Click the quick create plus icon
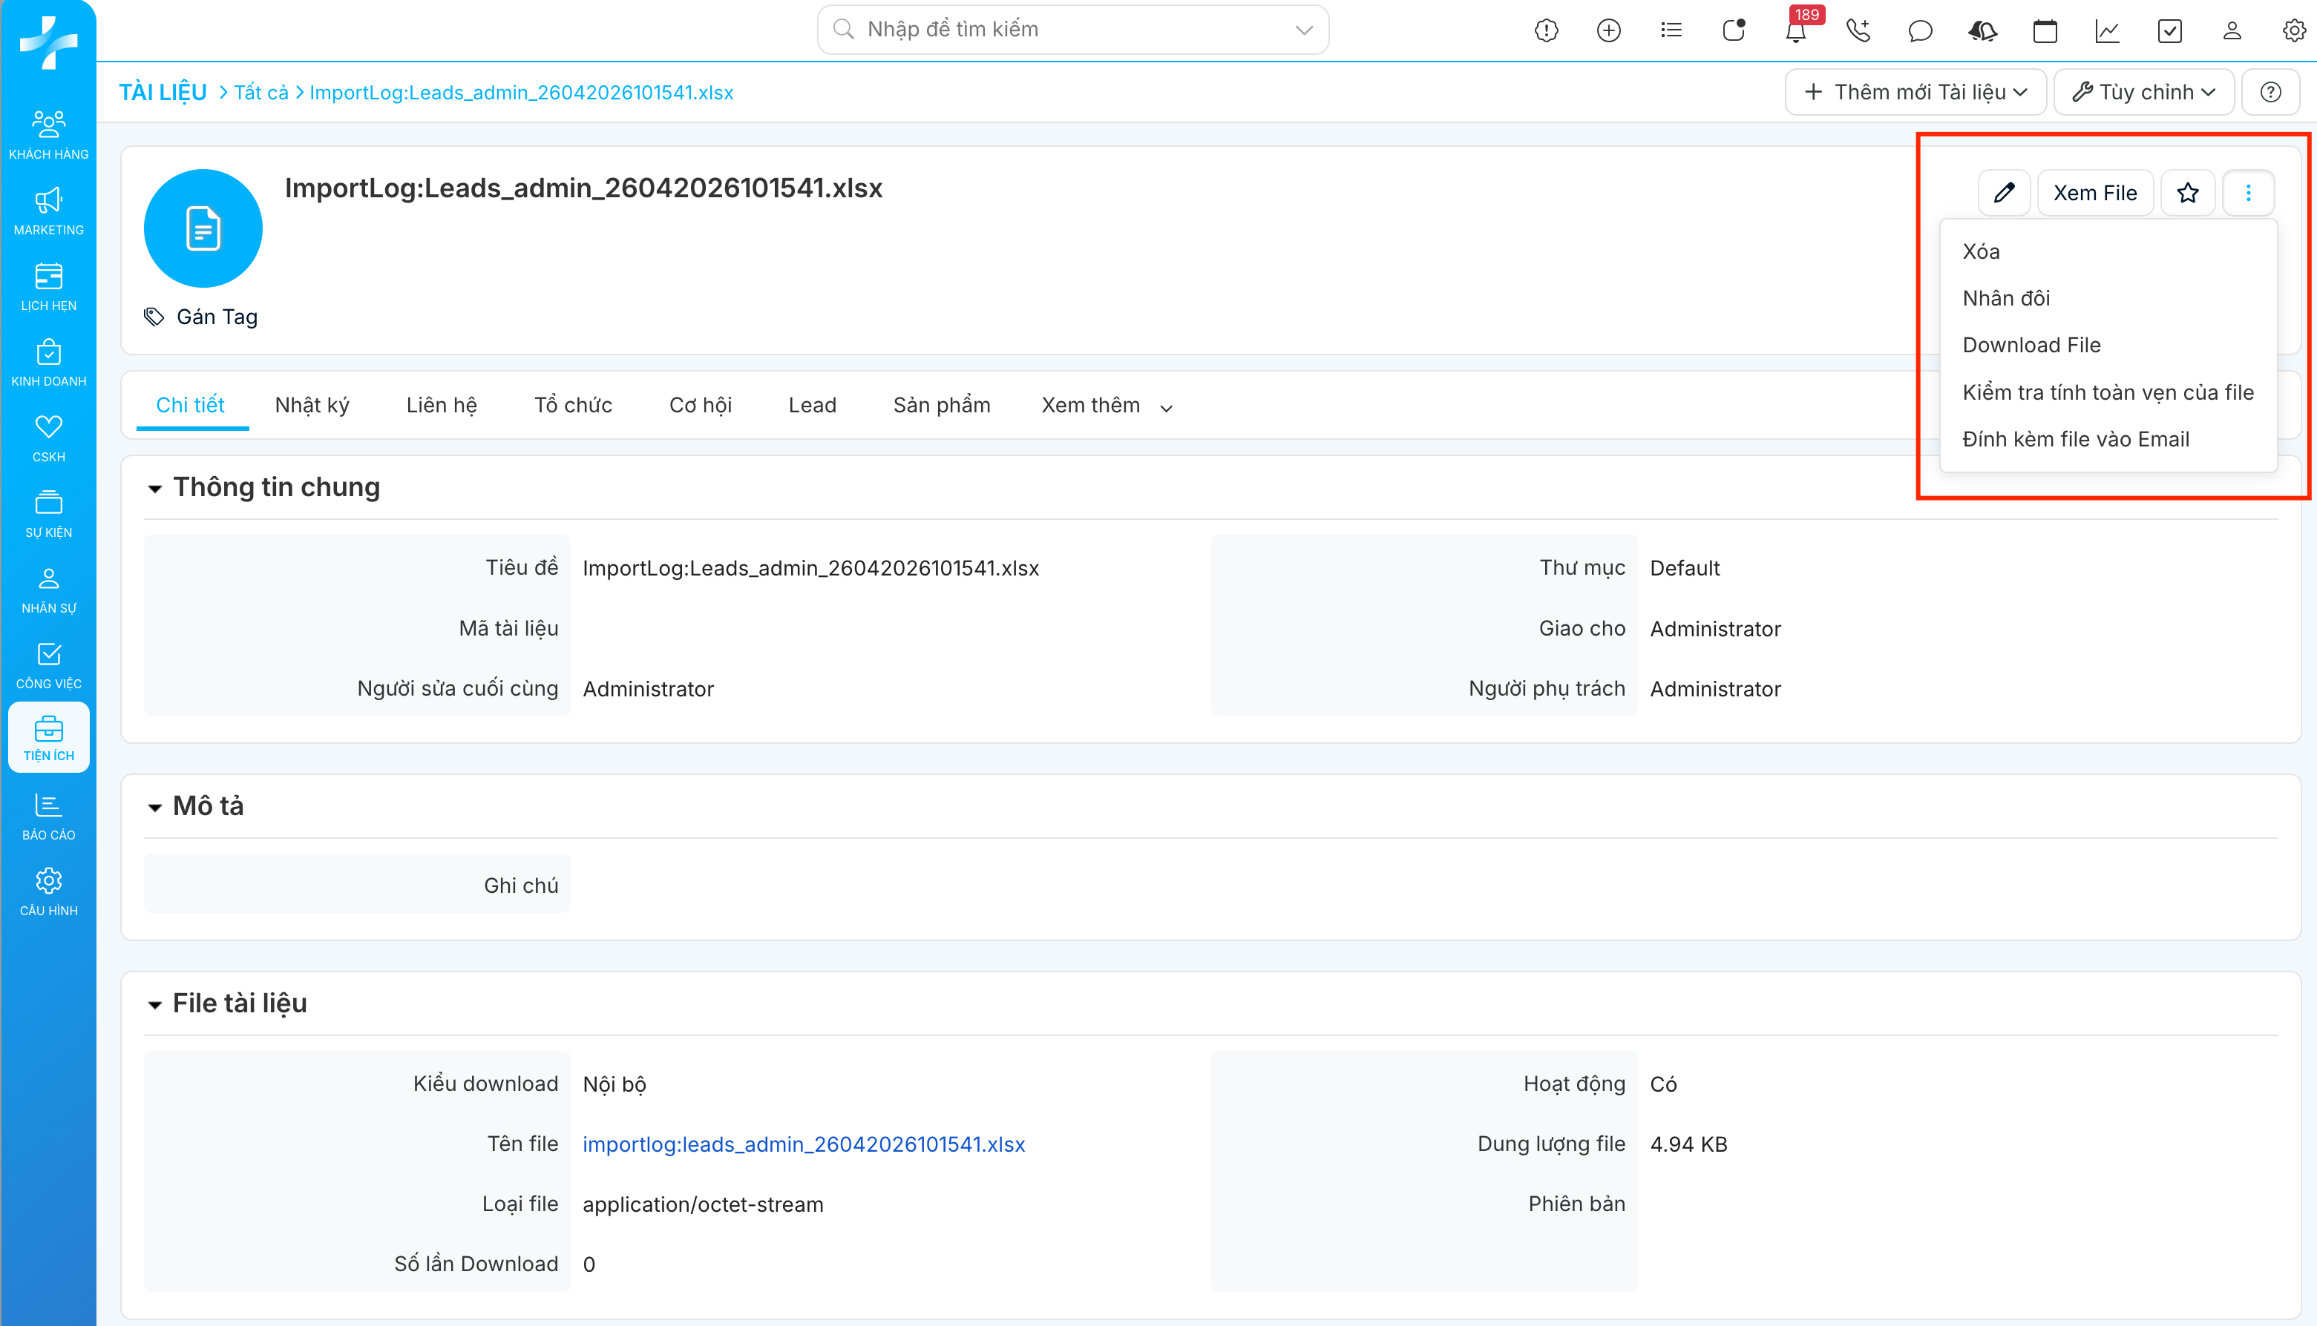This screenshot has height=1326, width=2317. [x=1608, y=31]
